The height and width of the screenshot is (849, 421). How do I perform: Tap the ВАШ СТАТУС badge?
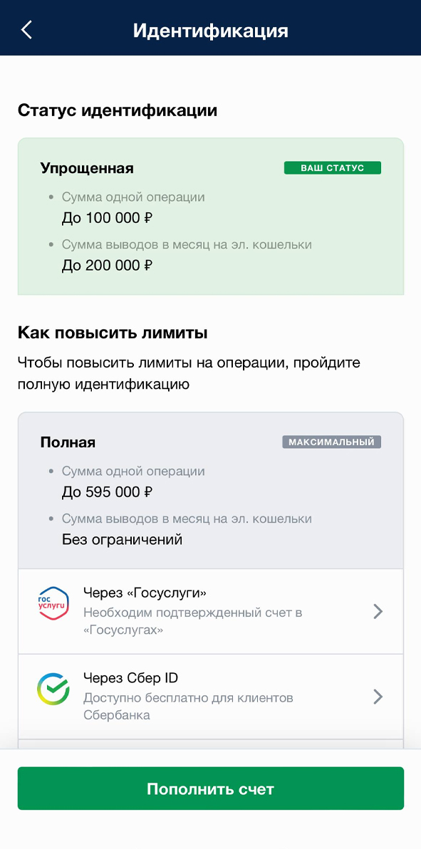click(x=332, y=168)
